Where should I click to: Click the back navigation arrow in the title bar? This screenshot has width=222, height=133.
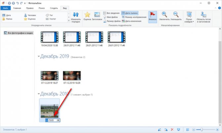tap(9, 3)
